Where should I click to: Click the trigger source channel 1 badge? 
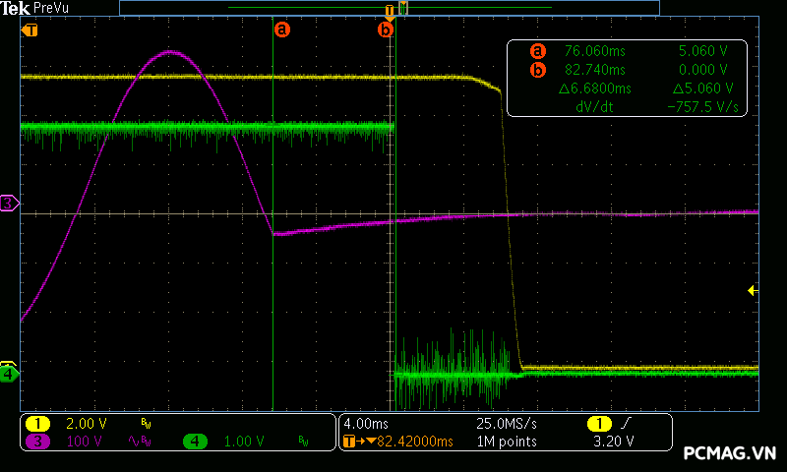click(598, 424)
